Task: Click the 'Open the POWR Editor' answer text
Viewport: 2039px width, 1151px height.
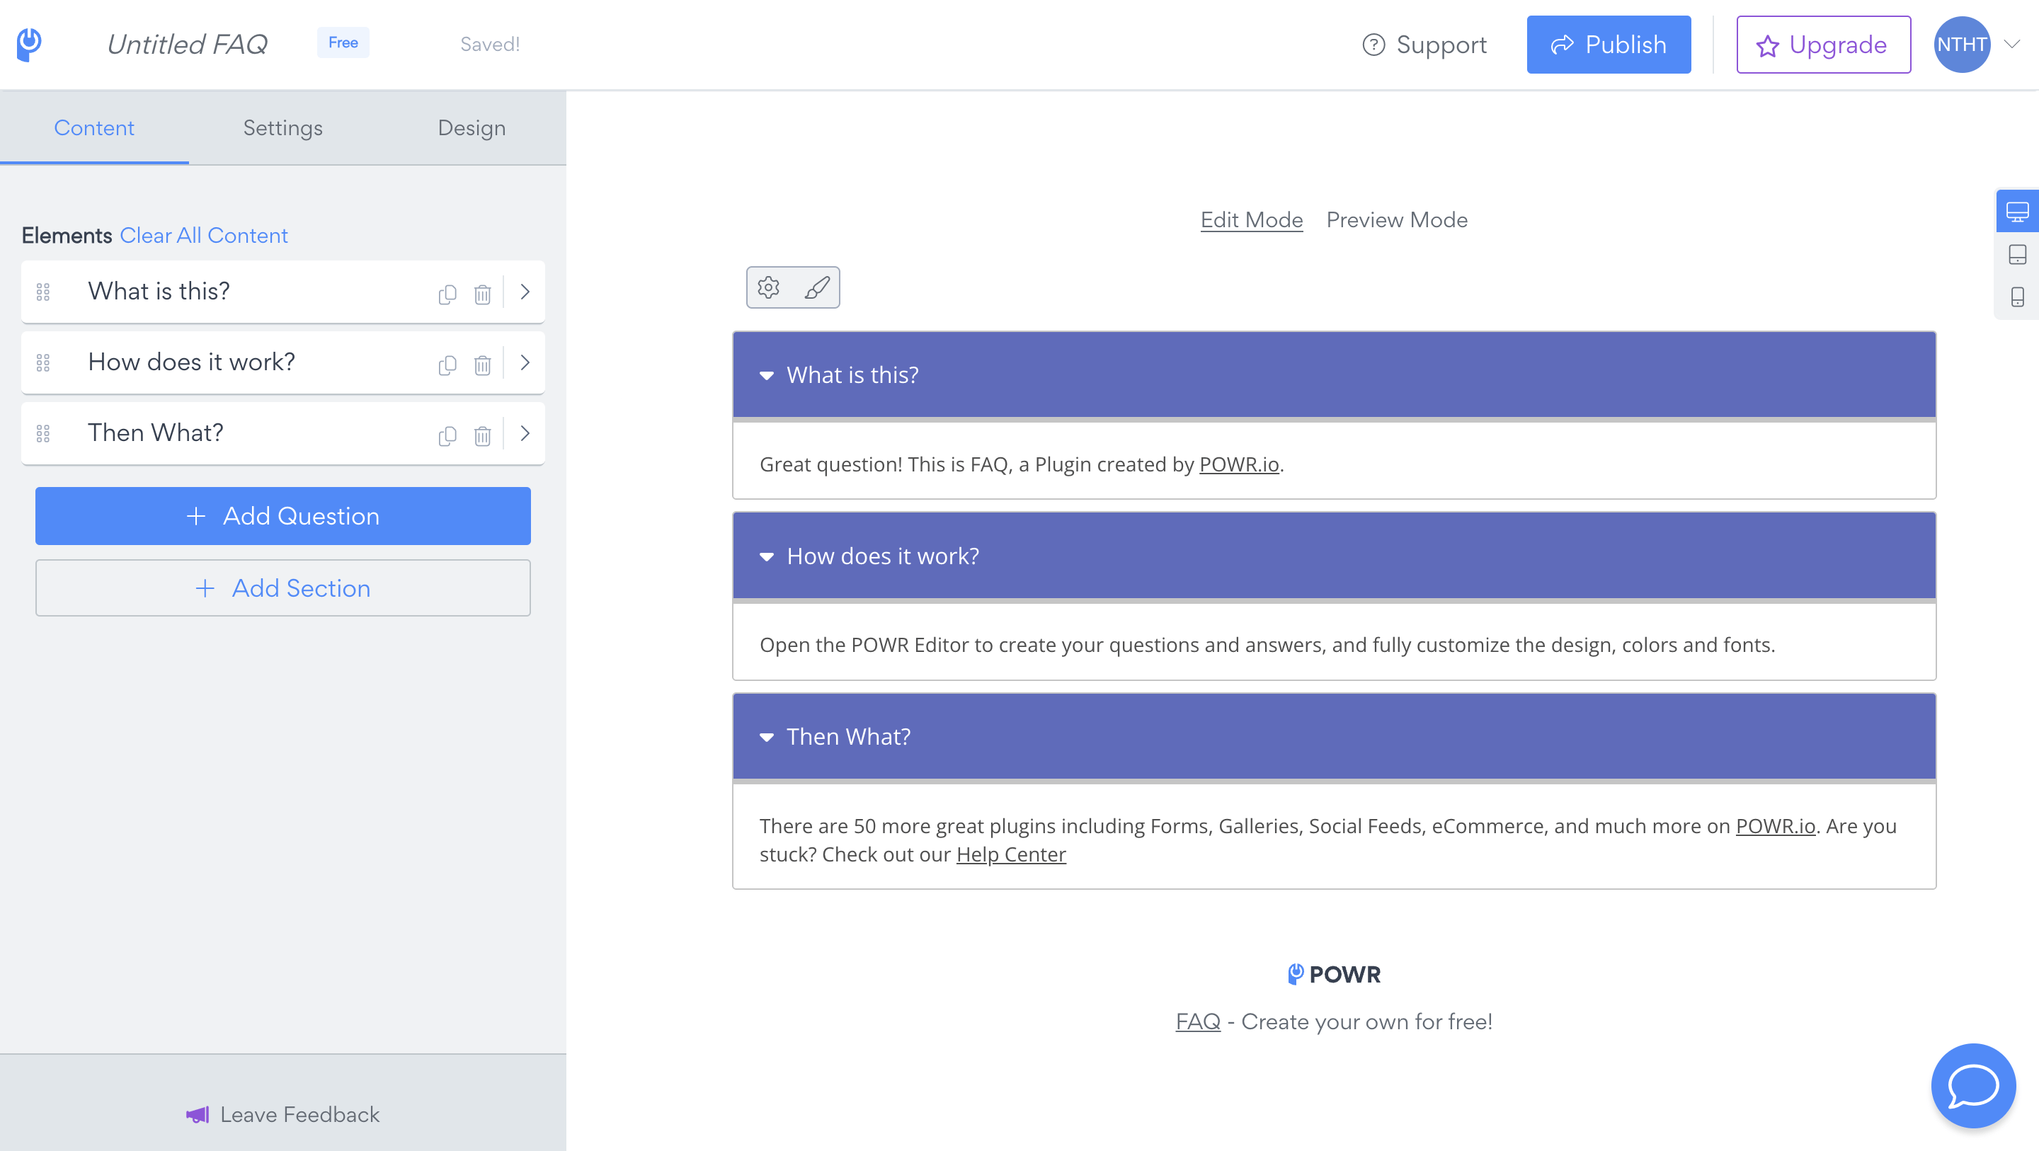Action: (1267, 644)
